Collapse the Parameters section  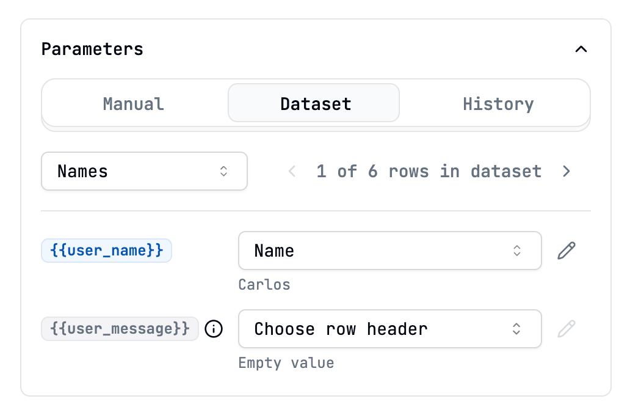pos(581,49)
